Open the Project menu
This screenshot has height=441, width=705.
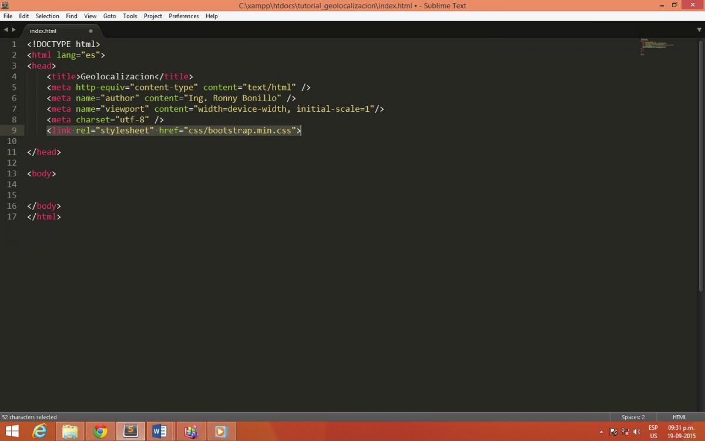tap(153, 16)
